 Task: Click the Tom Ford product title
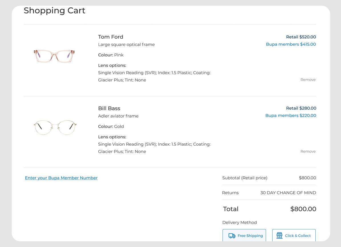(110, 37)
